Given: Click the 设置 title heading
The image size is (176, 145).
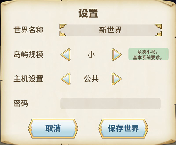Looking at the screenshot, I should click(x=88, y=13).
